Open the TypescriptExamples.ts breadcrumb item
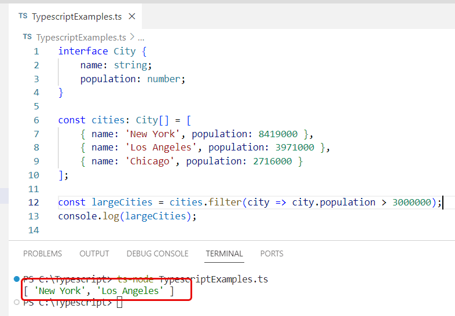 pos(81,38)
